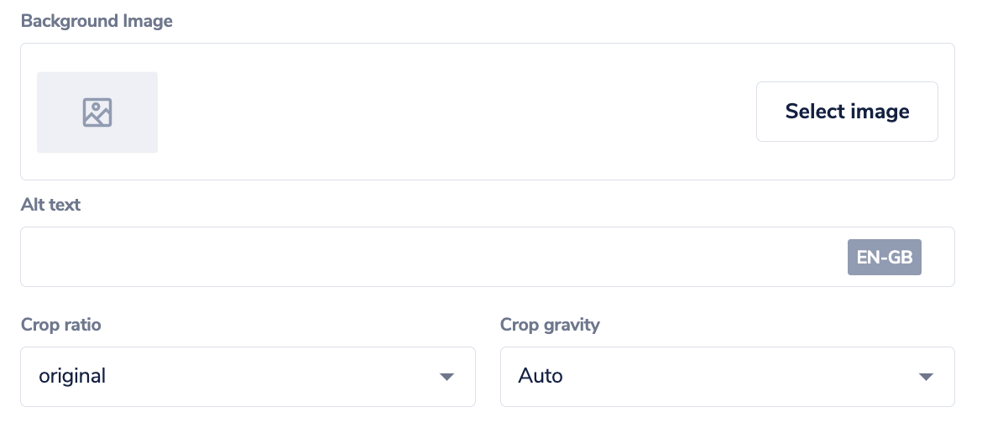Click the Background Image label
982x433 pixels.
click(x=97, y=21)
